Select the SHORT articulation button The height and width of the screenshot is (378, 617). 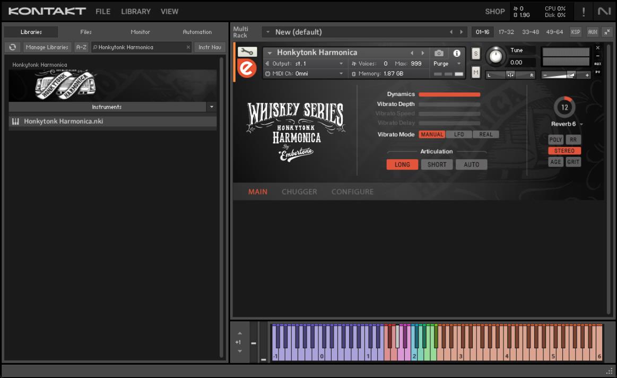(437, 165)
